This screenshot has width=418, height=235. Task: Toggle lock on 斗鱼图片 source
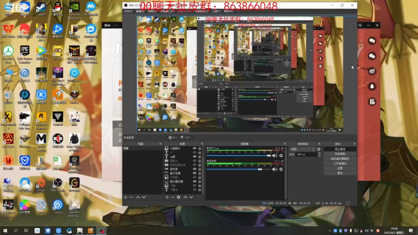pyautogui.click(x=200, y=148)
